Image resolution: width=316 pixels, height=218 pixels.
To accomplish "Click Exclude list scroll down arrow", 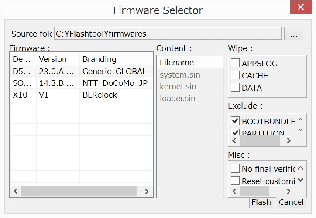I will point(300,129).
